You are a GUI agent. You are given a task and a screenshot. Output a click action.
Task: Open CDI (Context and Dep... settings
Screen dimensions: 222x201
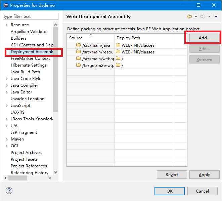[x=32, y=45]
